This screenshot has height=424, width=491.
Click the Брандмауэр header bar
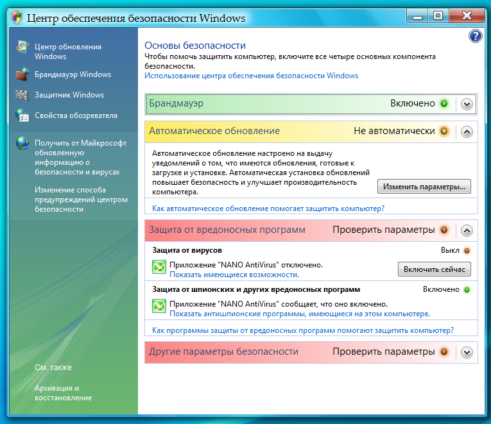click(257, 103)
